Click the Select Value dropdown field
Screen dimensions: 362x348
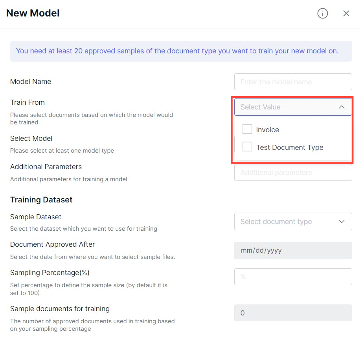293,107
